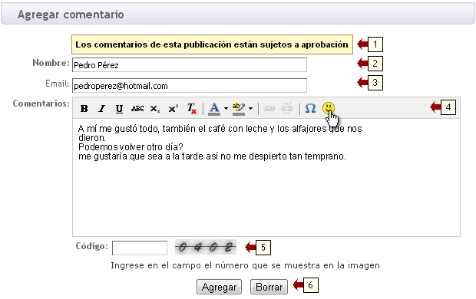Toggle superscript formatting
The width and height of the screenshot is (476, 299).
click(x=173, y=108)
